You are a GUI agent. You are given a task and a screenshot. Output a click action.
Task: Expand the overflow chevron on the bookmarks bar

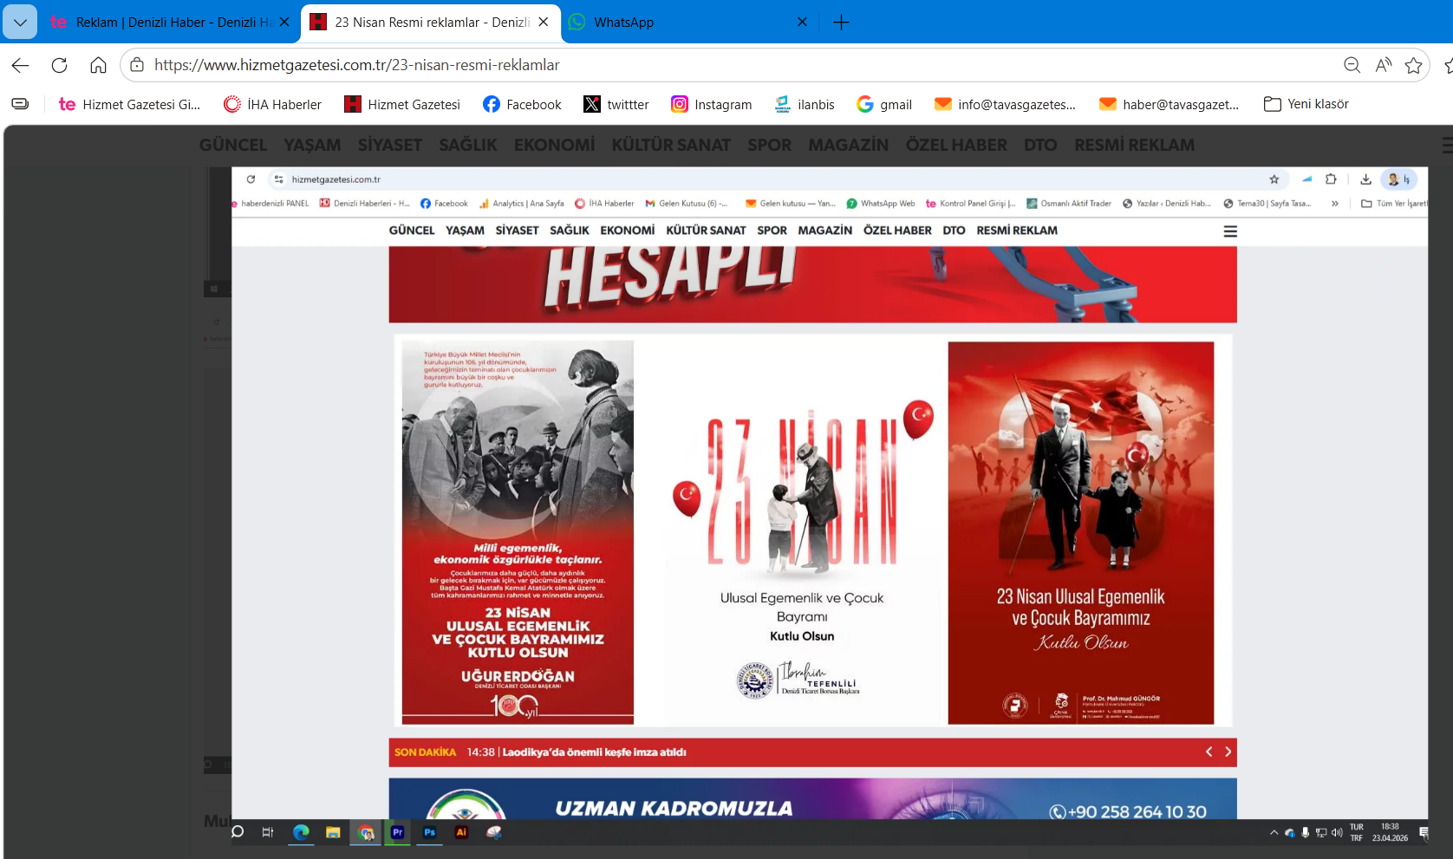click(x=1335, y=204)
